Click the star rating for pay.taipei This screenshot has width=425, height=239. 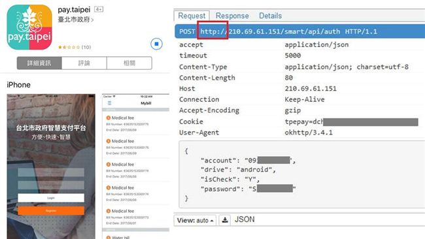[x=69, y=47]
